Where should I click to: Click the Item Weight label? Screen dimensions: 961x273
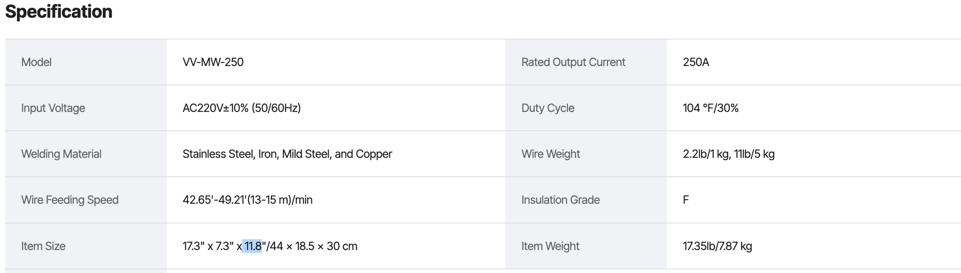(550, 246)
